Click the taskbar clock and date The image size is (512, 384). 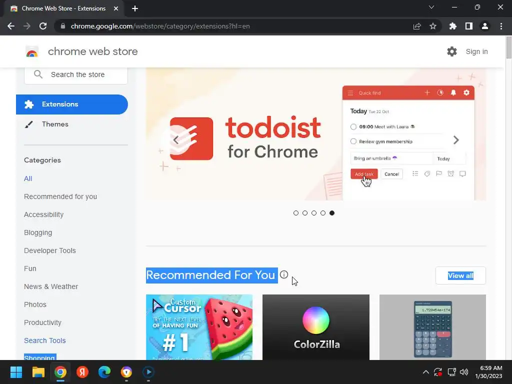coord(489,372)
